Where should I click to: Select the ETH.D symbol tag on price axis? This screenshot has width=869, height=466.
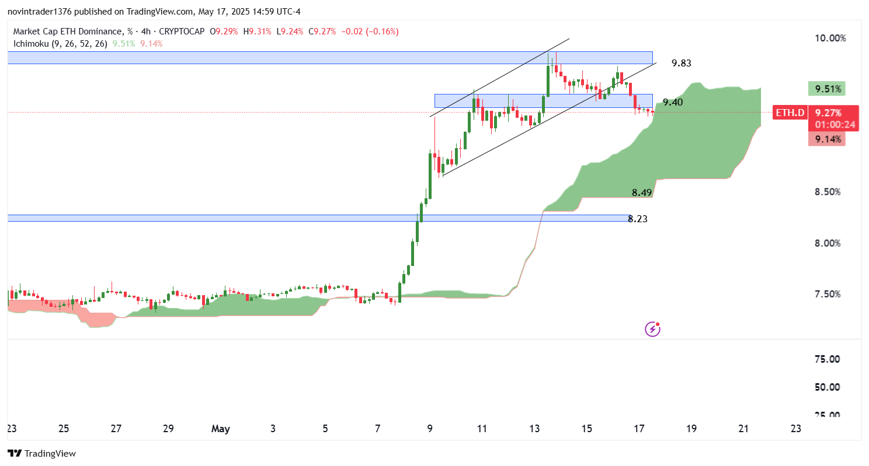[x=790, y=113]
